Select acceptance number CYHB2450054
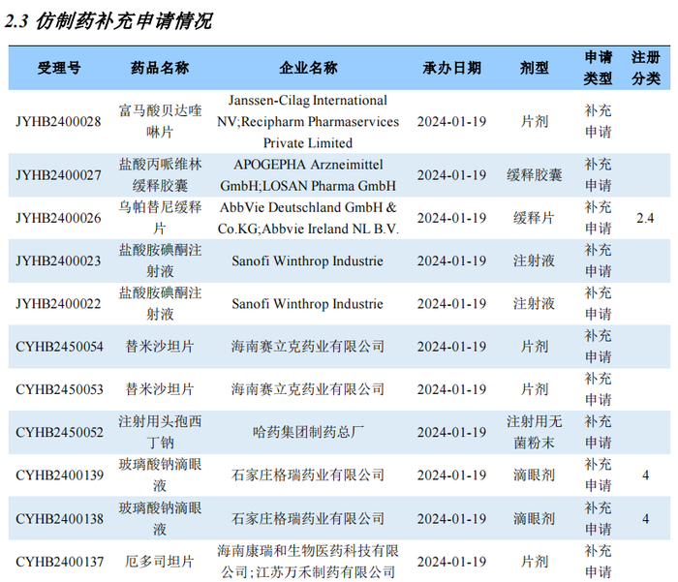678x582 pixels. [x=60, y=347]
